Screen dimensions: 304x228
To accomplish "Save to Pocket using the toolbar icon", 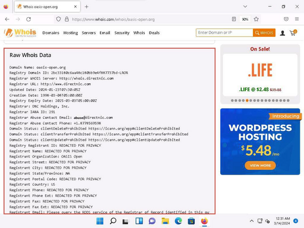I will tap(286, 19).
